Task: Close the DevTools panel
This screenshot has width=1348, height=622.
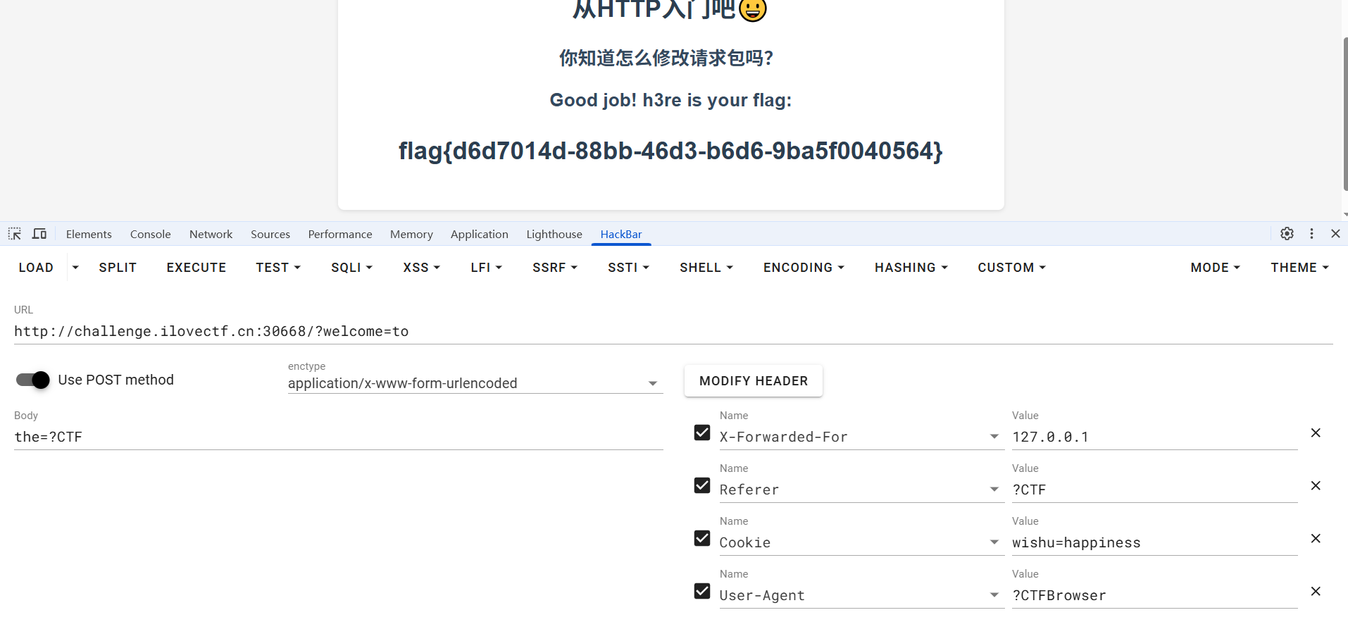Action: [1335, 234]
